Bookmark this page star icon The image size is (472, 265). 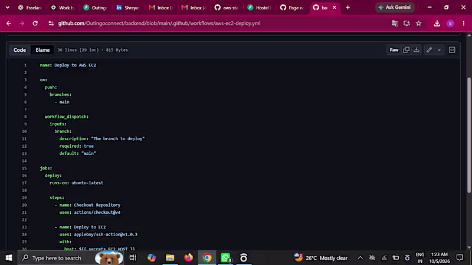coord(419,23)
